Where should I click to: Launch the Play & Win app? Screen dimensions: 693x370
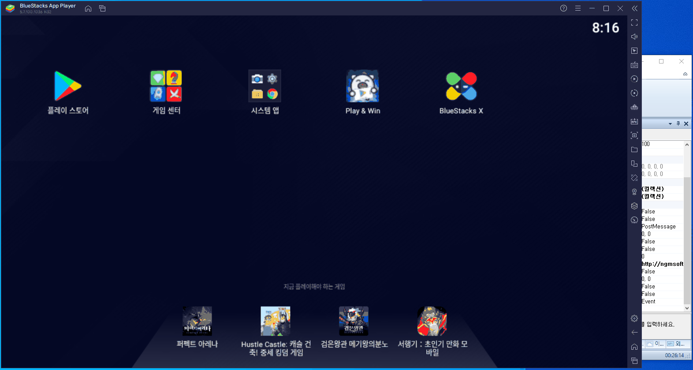362,86
